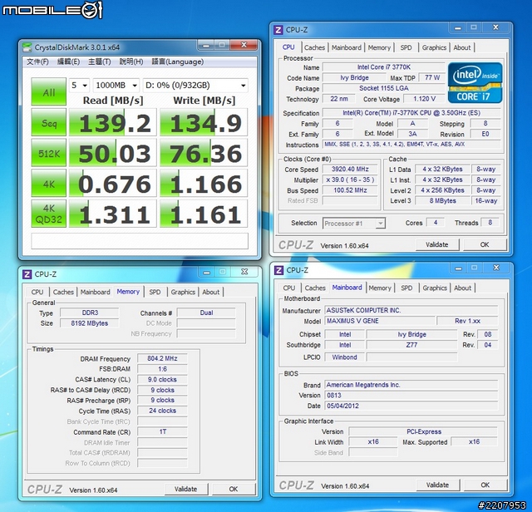Switch to SPD tab in Memory window
The height and width of the screenshot is (512, 532).
coord(155,292)
